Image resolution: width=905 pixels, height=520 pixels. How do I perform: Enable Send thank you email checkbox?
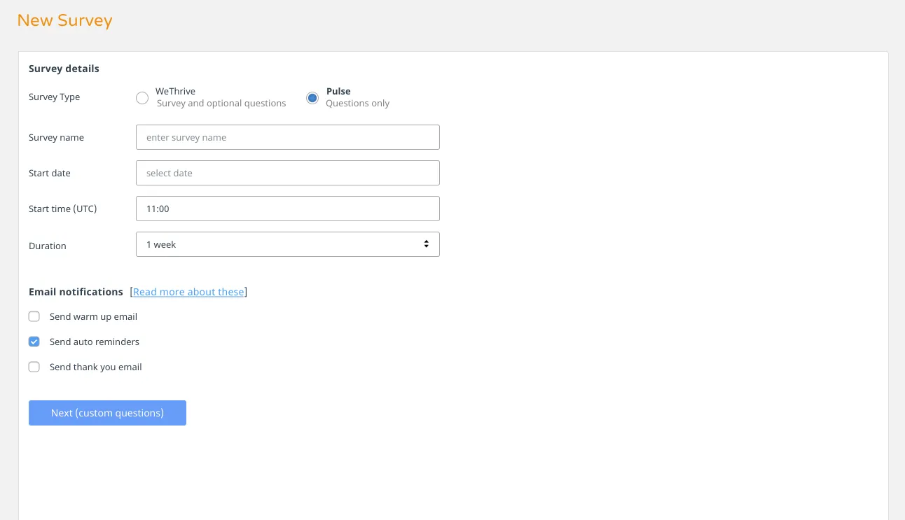tap(34, 367)
